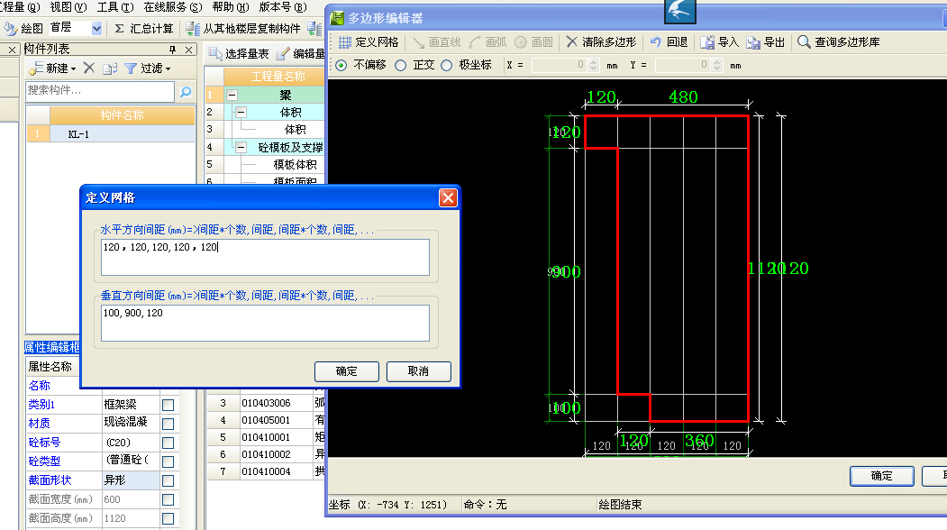Collapse the 砼模板及支撑 tree node
The height and width of the screenshot is (530, 947).
[241, 147]
